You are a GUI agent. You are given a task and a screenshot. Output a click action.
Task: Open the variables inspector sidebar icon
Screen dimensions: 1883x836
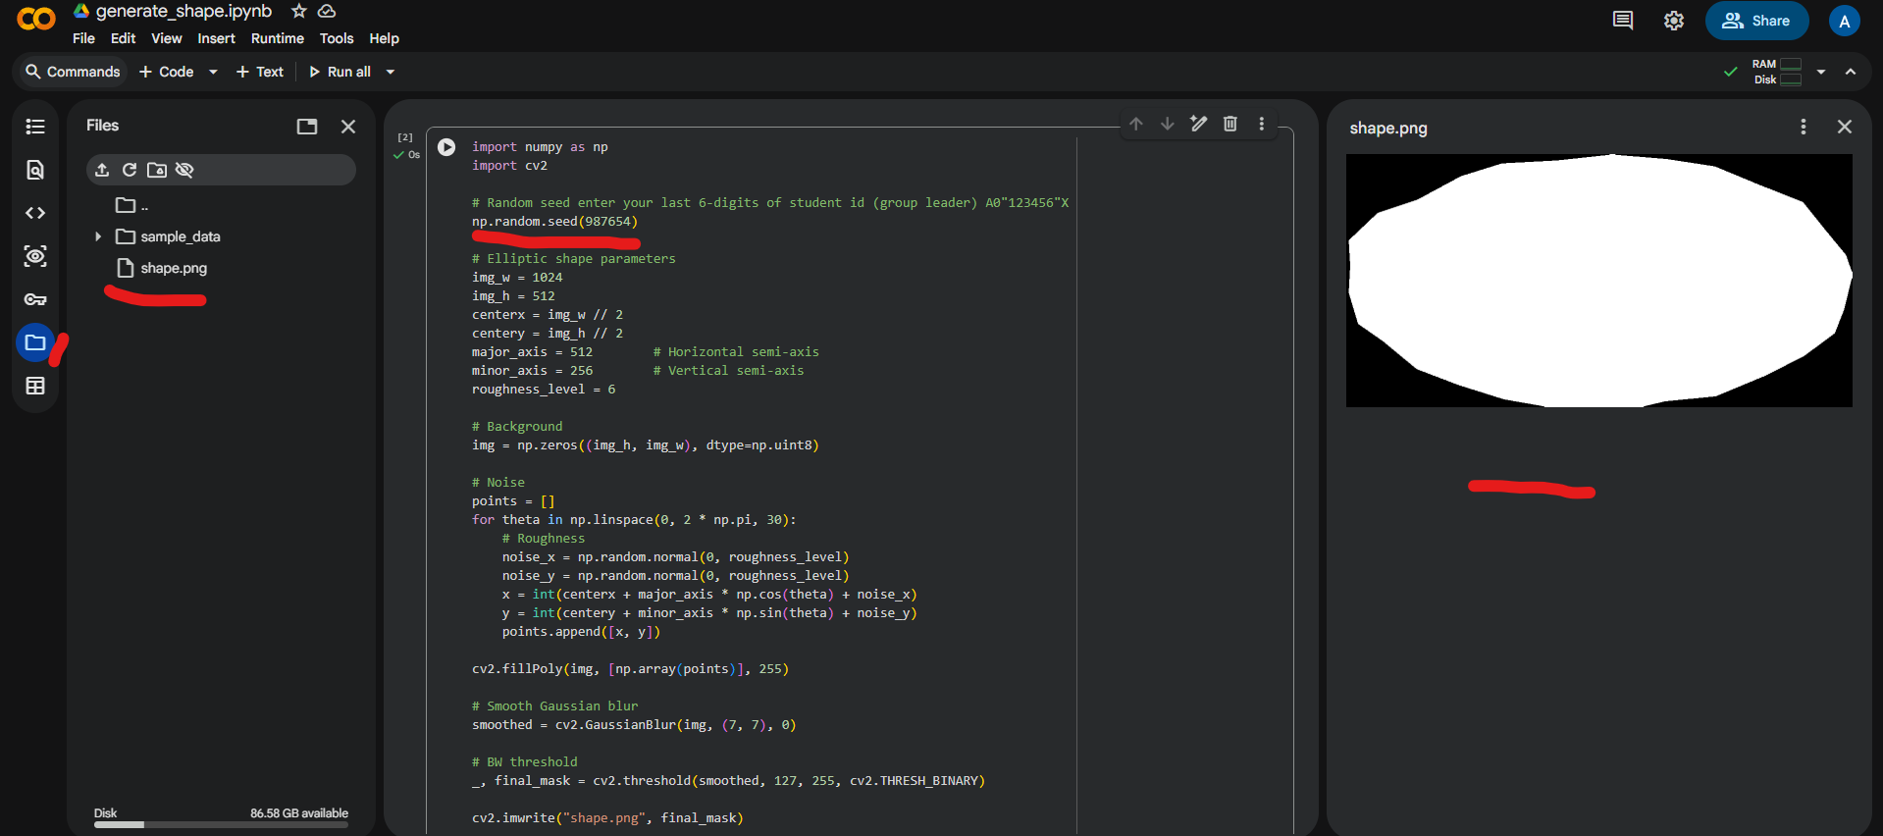pyautogui.click(x=35, y=256)
